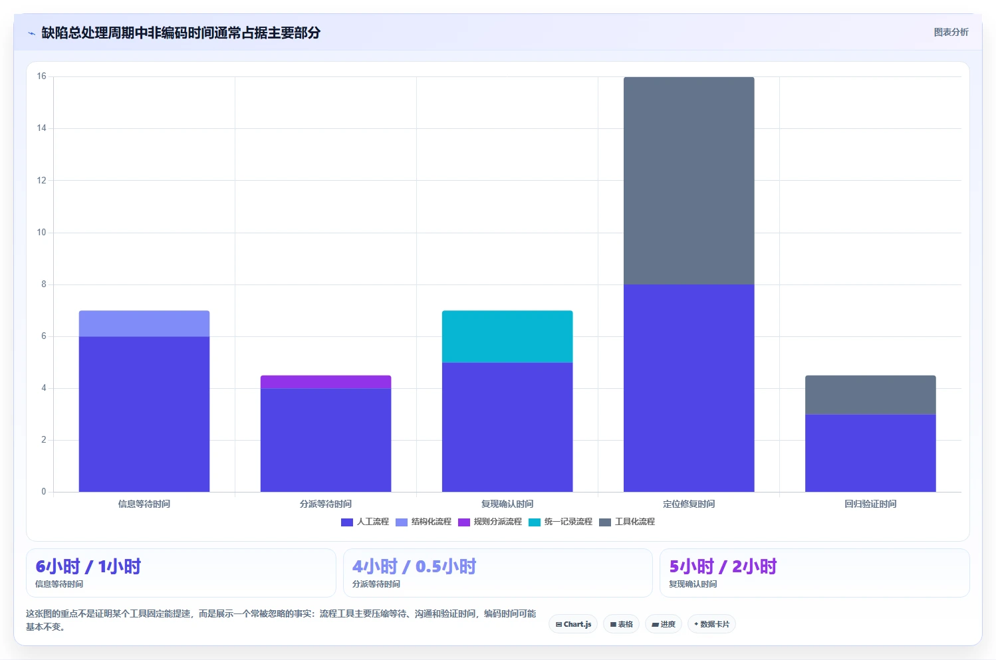Image resolution: width=996 pixels, height=660 pixels.
Task: Click the chart icon beside the card title
Action: [x=31, y=33]
